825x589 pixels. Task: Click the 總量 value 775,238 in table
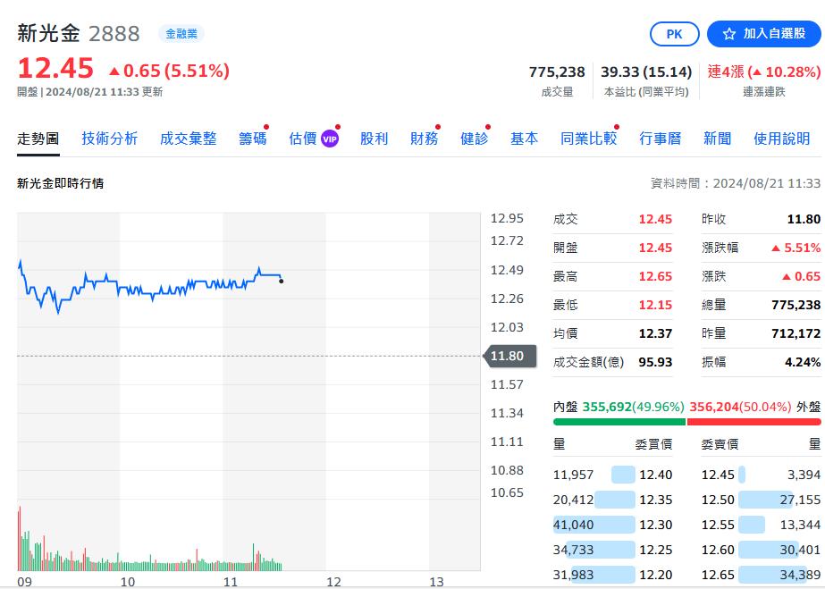[796, 305]
